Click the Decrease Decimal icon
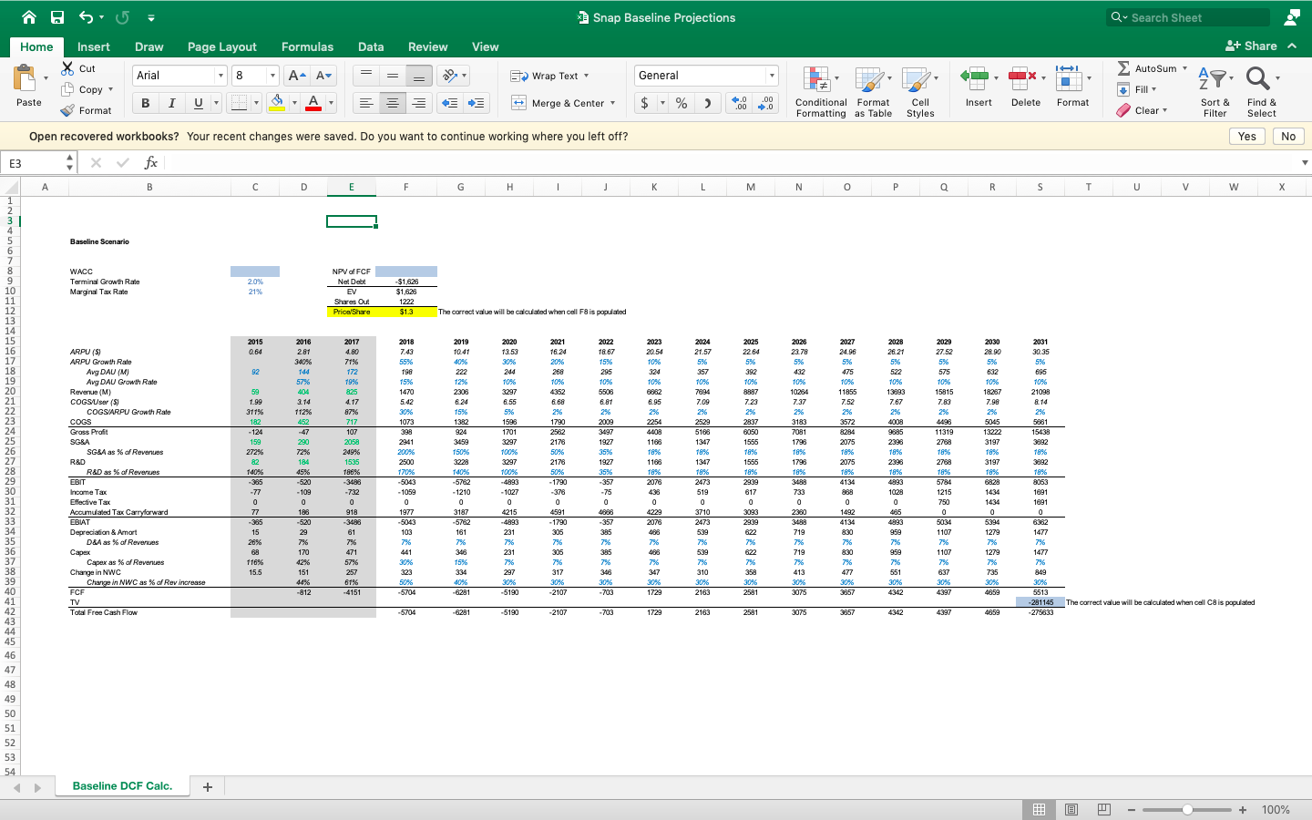This screenshot has width=1312, height=820. coord(766,103)
